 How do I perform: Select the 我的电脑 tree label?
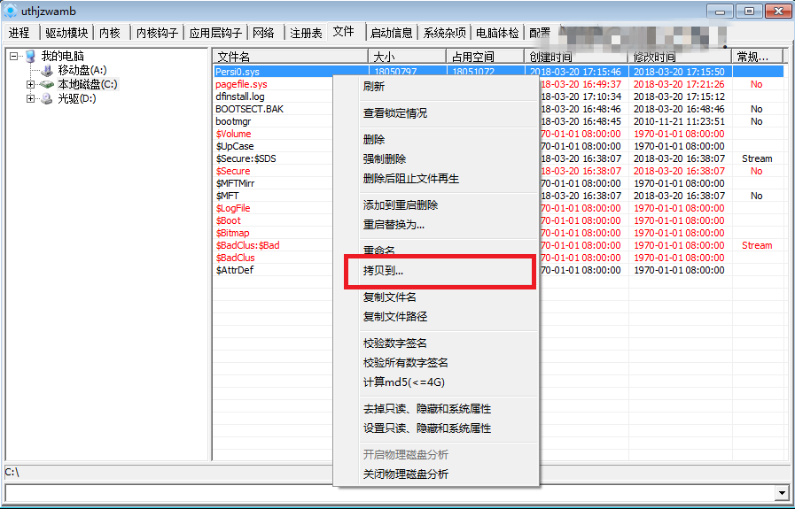(x=62, y=57)
